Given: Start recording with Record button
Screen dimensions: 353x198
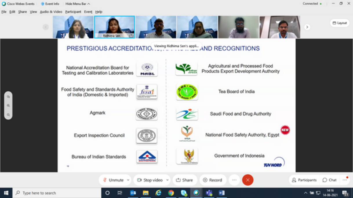Looking at the screenshot, I should pyautogui.click(x=212, y=180).
